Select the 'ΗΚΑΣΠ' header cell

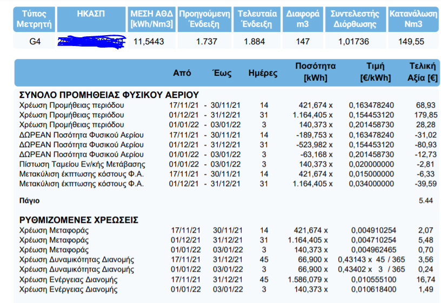[x=91, y=19]
